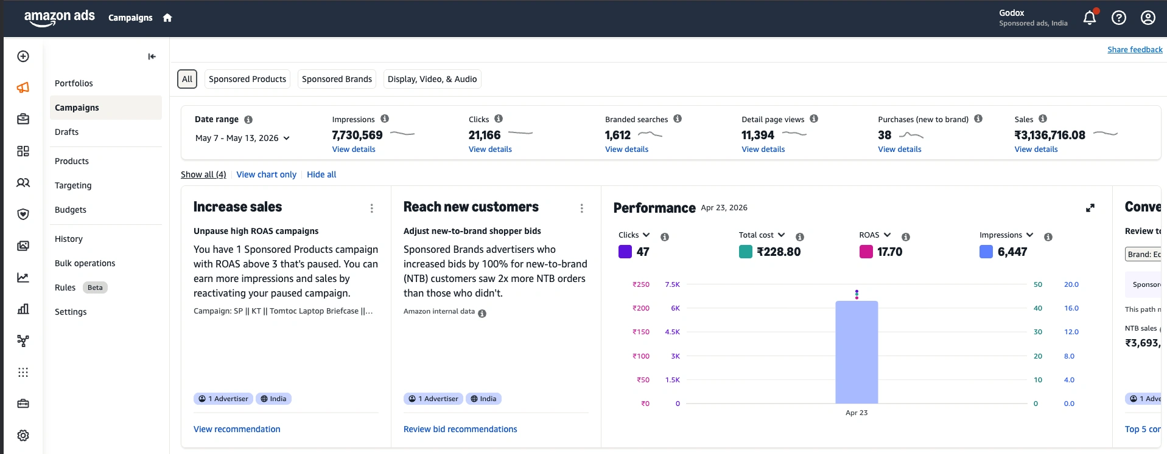Click the blue Impressions legend swatch
1167x454 pixels.
[986, 252]
